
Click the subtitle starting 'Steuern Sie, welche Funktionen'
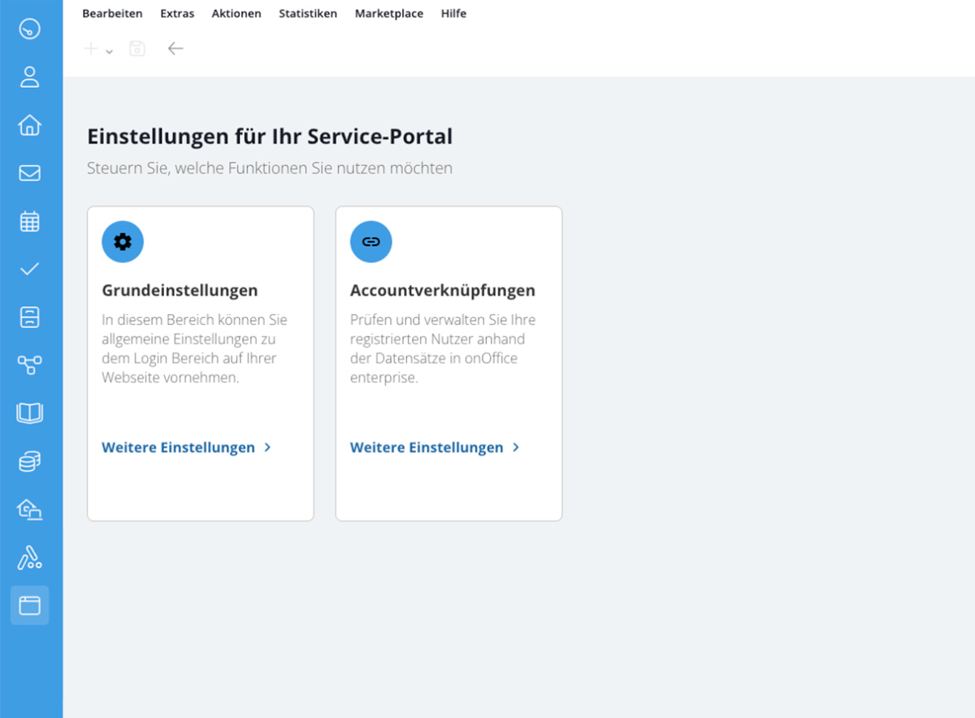[270, 168]
